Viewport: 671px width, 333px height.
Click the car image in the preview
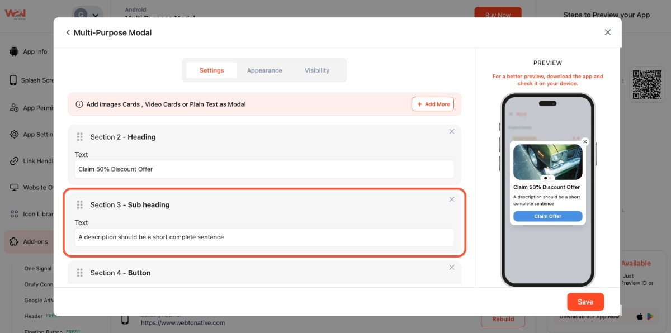coord(547,161)
